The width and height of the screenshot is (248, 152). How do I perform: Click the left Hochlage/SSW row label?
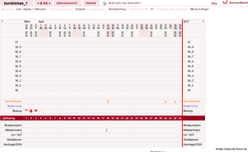click(13, 144)
